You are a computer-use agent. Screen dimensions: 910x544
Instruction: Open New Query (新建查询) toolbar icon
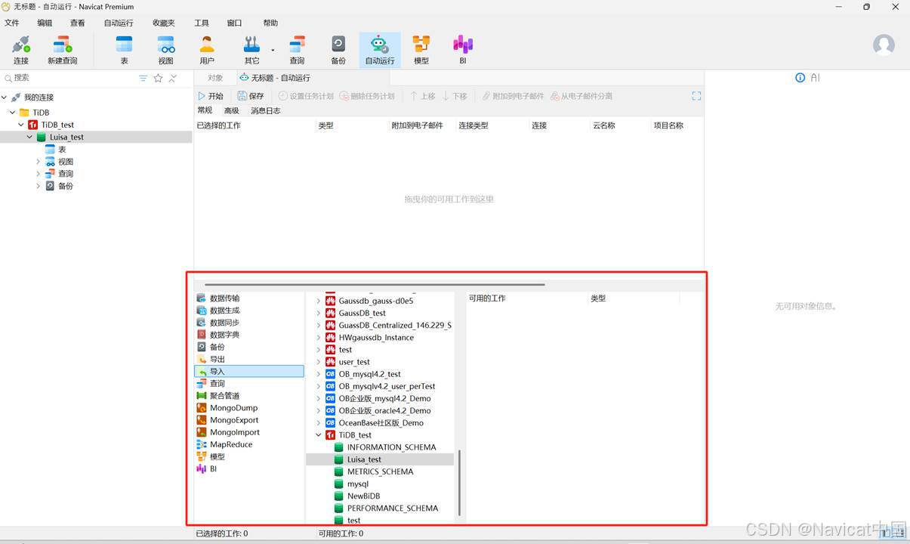[x=62, y=51]
